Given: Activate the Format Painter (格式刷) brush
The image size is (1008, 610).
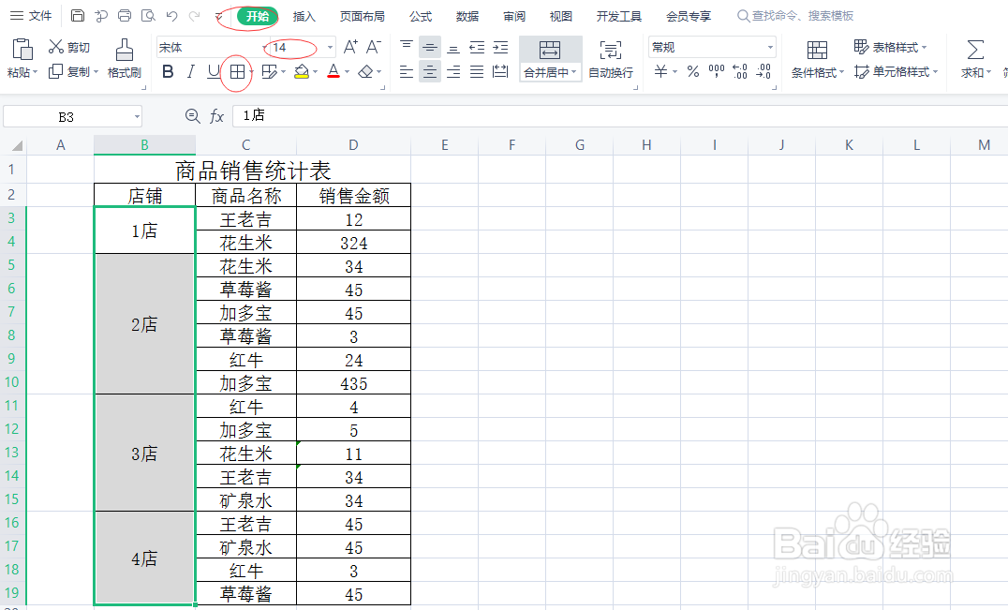Looking at the screenshot, I should coord(124,58).
